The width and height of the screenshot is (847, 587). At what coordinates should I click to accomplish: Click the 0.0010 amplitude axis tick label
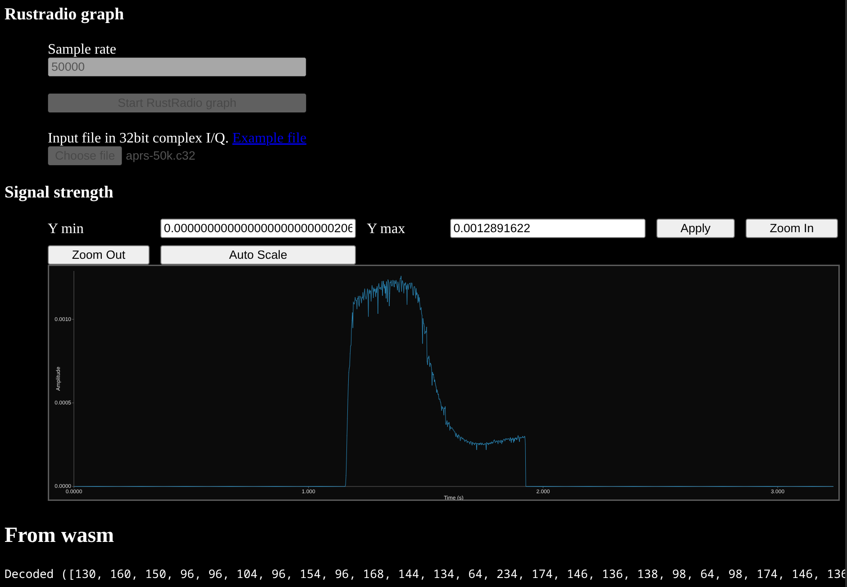[x=63, y=319]
